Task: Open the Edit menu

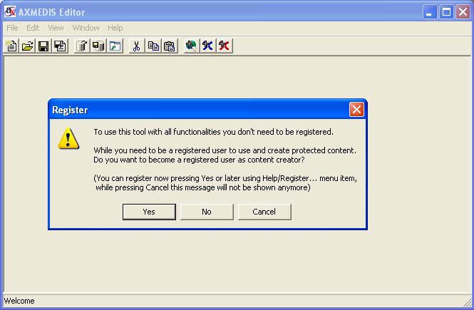Action: pos(33,28)
